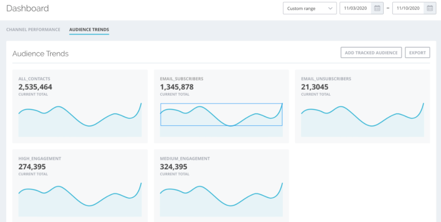Viewport: 441px width, 222px height.
Task: Click the 1,345,878 email subscribers total
Action: pos(177,87)
